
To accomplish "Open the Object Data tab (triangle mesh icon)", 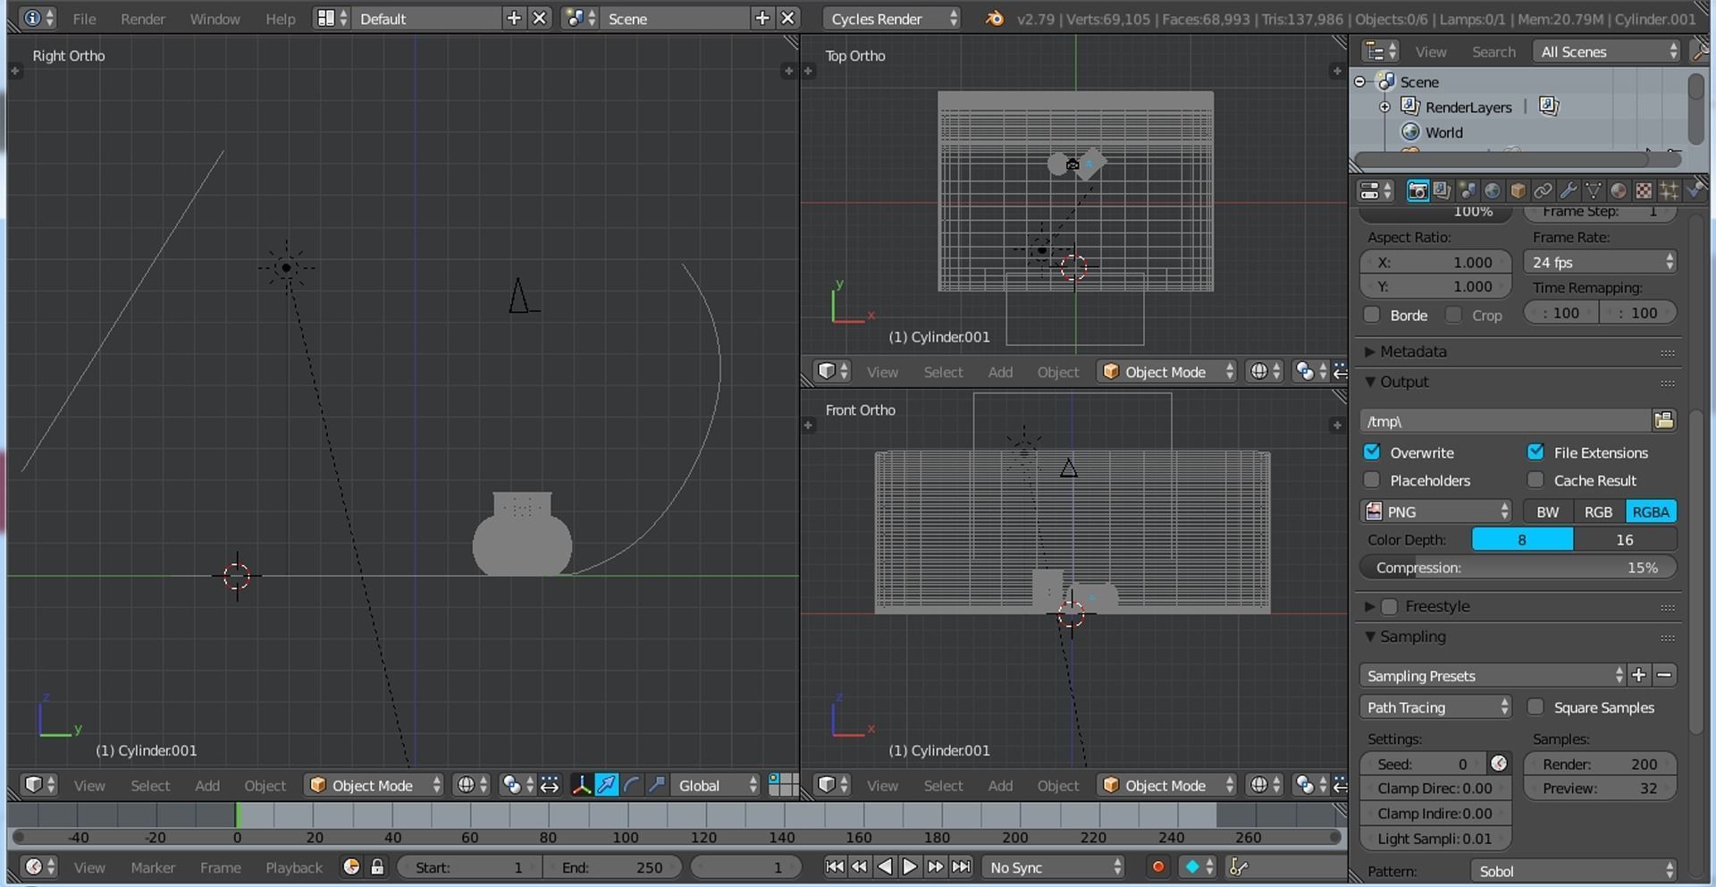I will 1593,191.
